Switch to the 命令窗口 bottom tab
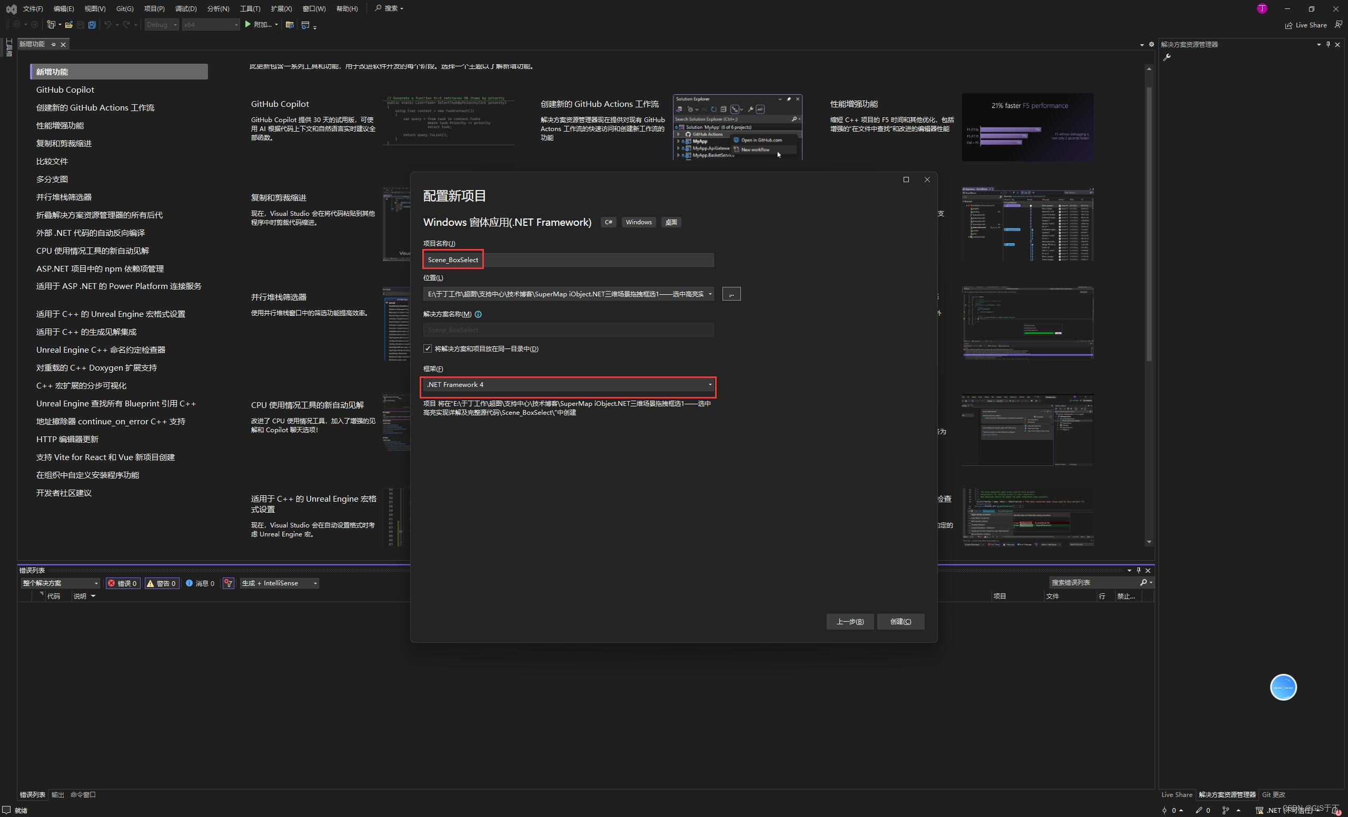This screenshot has width=1348, height=817. click(83, 794)
